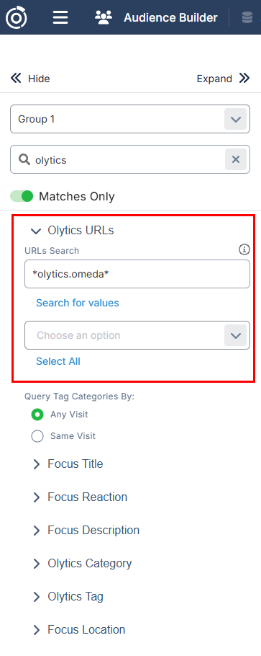
Task: Click the Audience Builder people icon
Action: pyautogui.click(x=104, y=17)
